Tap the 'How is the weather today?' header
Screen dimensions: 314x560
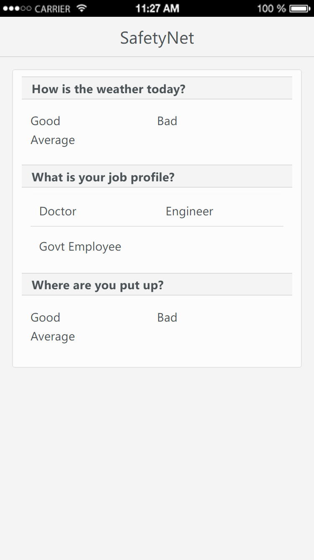pyautogui.click(x=109, y=89)
